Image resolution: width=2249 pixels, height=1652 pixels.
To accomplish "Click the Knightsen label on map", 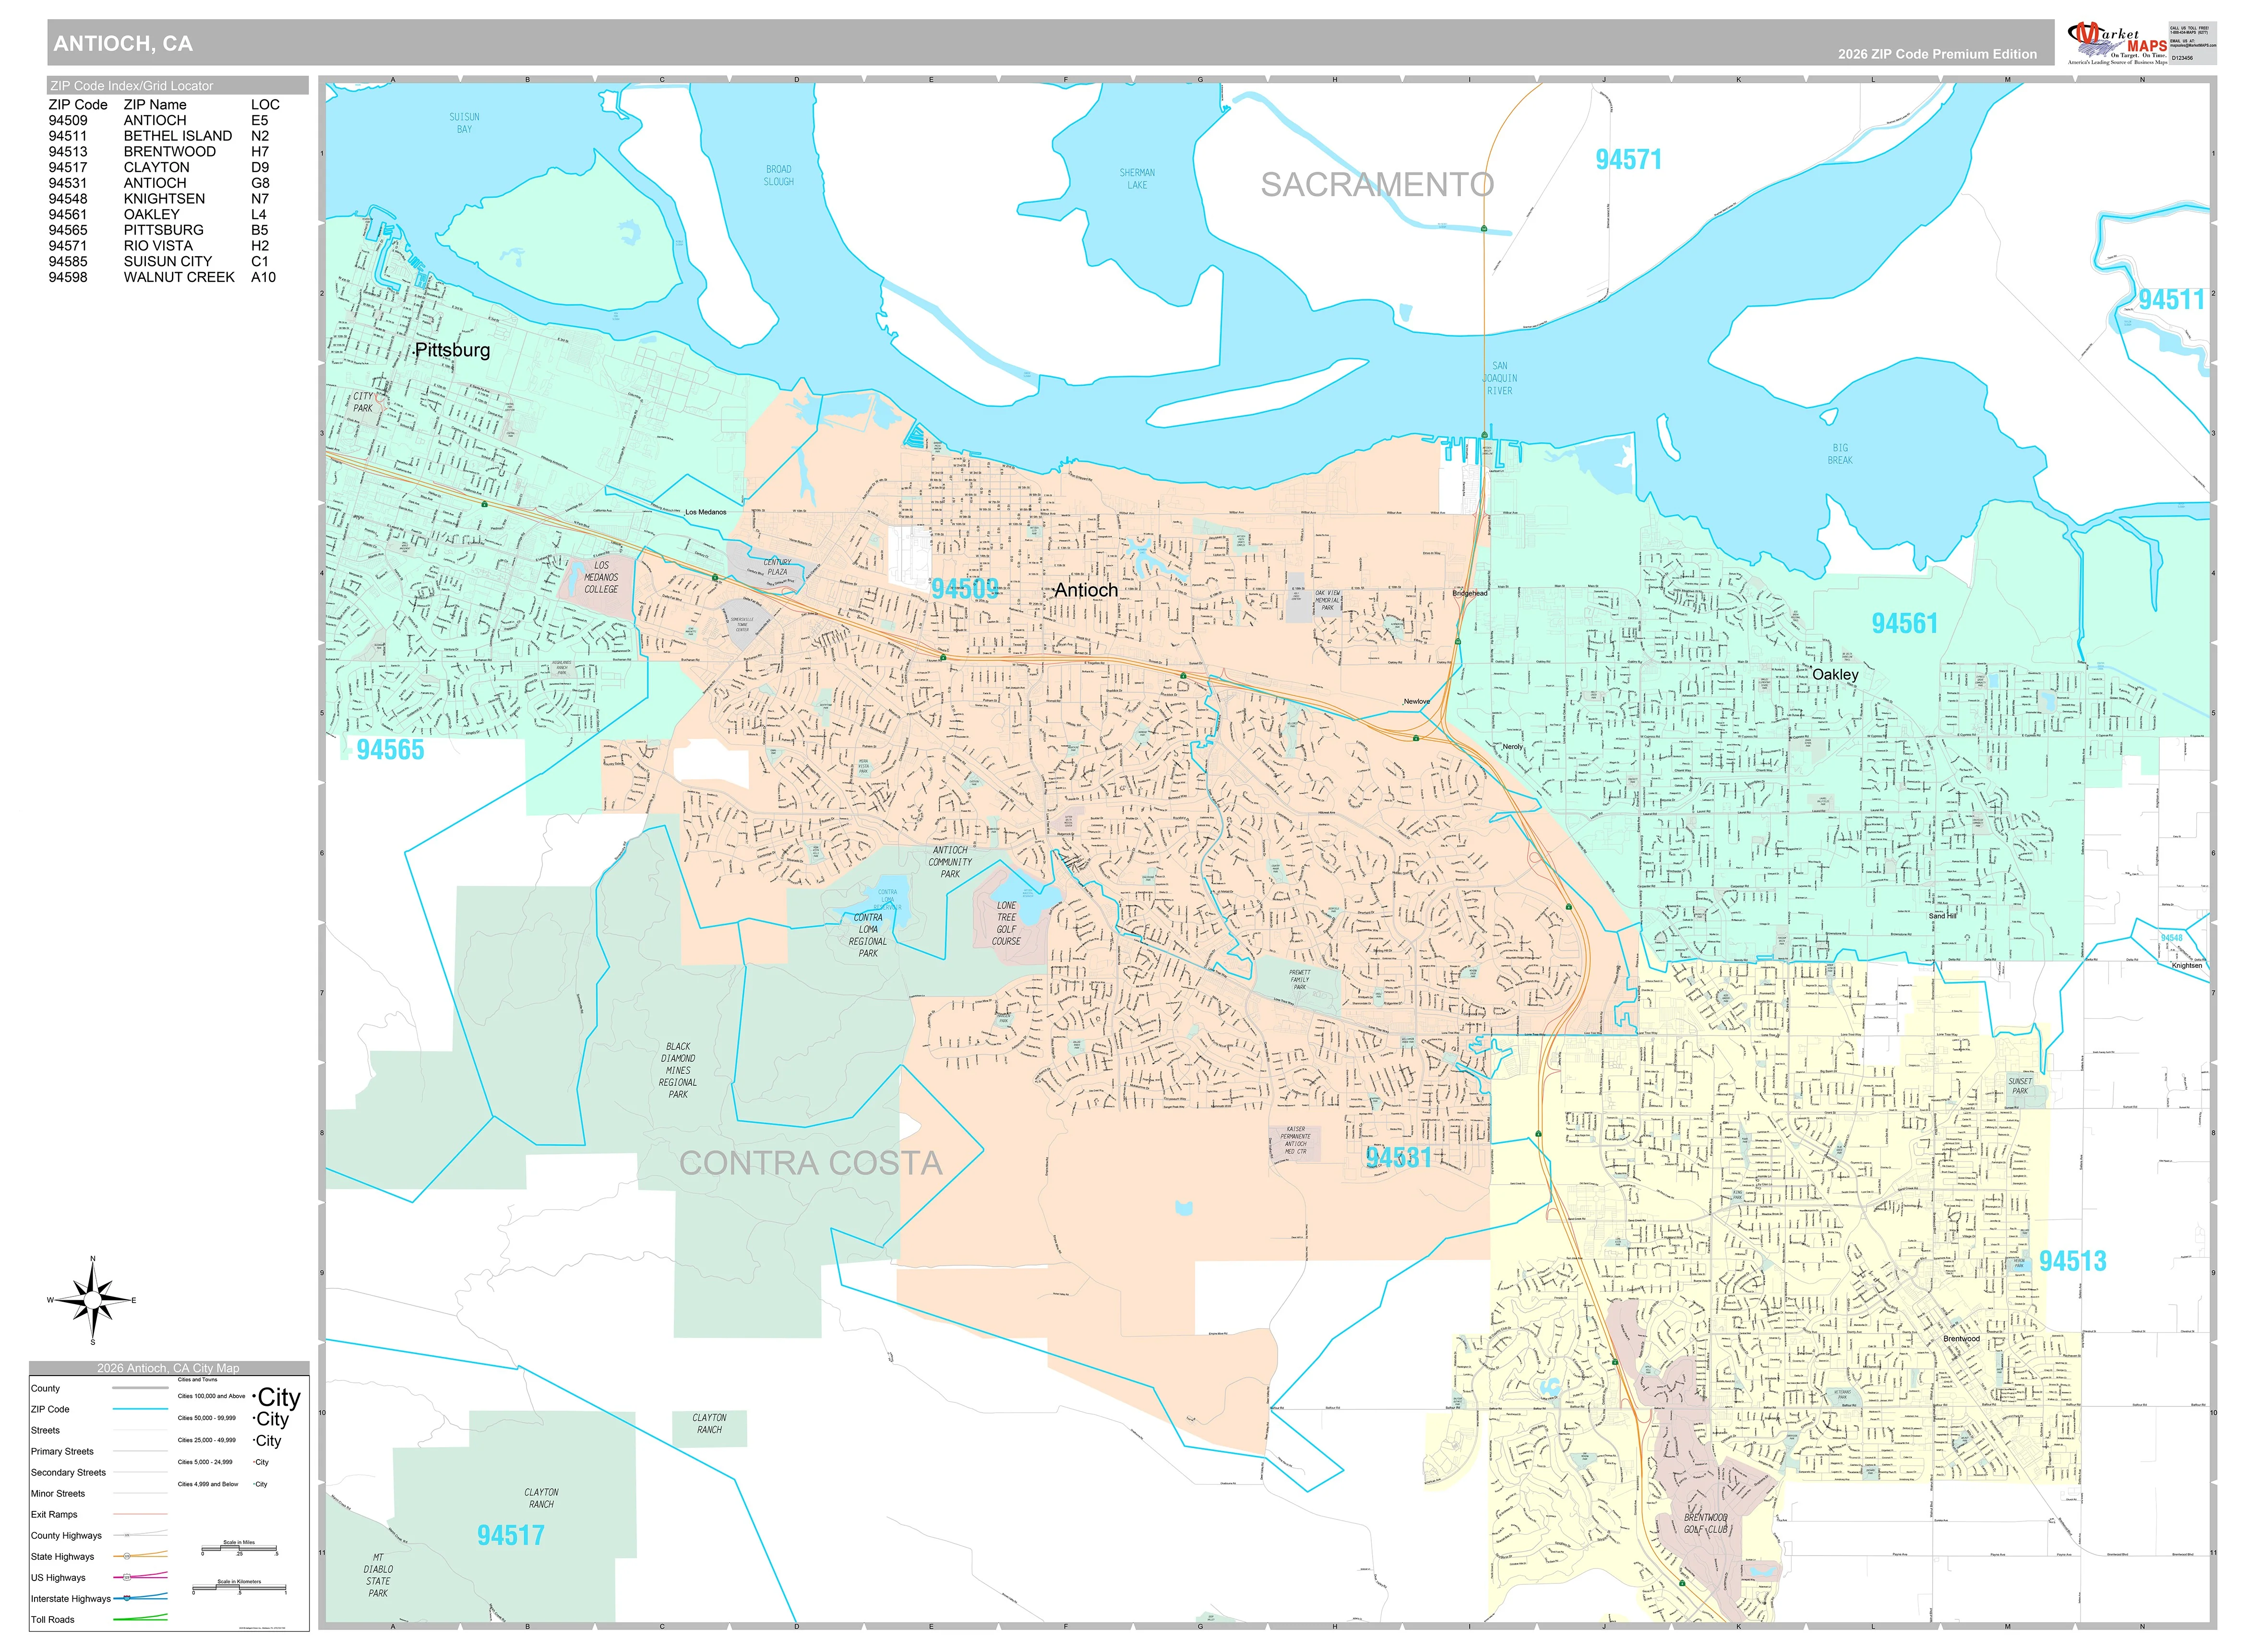I will point(2187,966).
